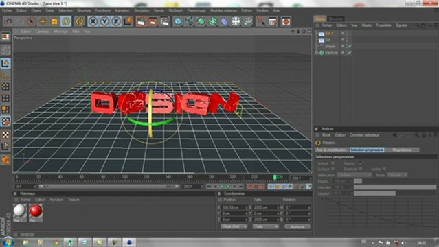This screenshot has width=439, height=247.
Task: Click green playhead marker on timeline
Action: (275, 177)
